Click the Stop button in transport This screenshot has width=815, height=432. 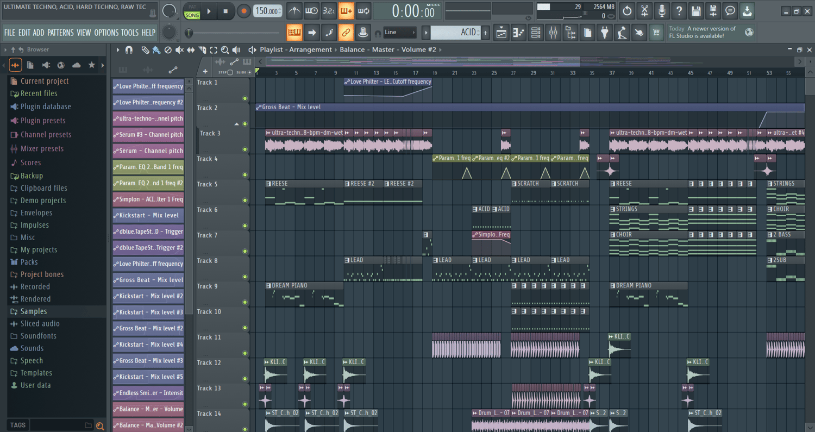(226, 11)
